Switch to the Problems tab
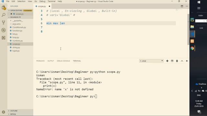This screenshot has height=116, width=207. [x=40, y=61]
